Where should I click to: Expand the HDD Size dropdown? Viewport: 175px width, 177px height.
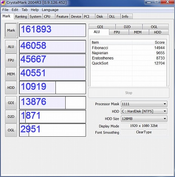click(x=144, y=119)
